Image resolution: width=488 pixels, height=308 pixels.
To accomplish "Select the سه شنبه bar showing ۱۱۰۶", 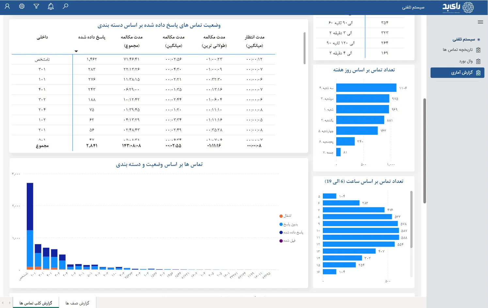I will (x=366, y=88).
